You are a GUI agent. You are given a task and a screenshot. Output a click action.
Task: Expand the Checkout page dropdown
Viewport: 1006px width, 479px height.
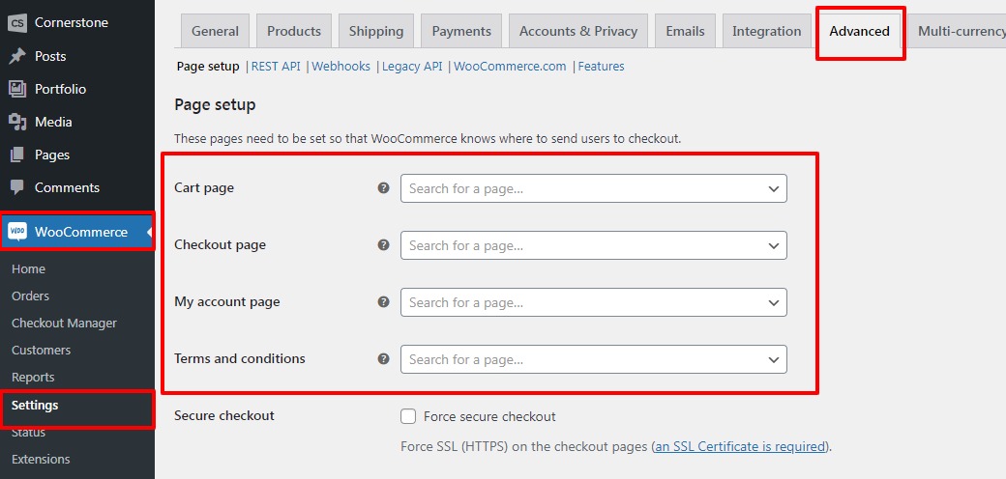[x=593, y=245]
